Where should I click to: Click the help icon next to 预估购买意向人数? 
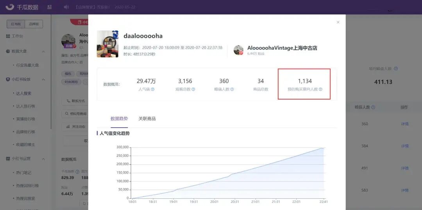coord(320,89)
